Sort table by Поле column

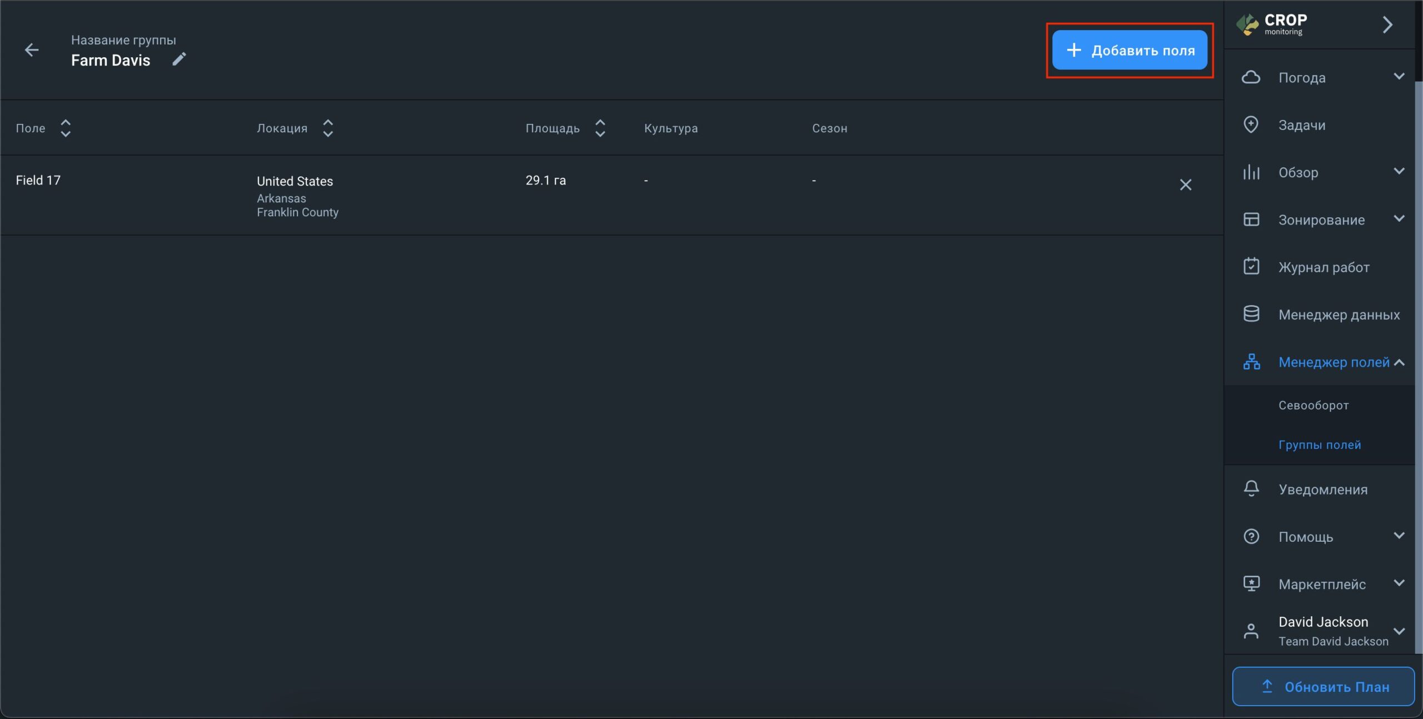click(x=65, y=128)
